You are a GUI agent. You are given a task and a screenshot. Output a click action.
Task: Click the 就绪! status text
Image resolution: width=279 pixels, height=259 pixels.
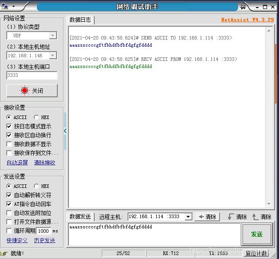pos(17,253)
